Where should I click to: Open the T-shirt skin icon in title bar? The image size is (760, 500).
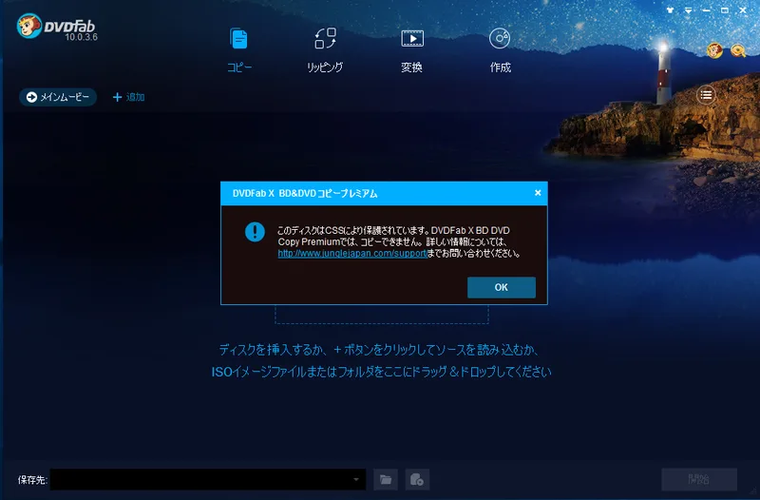(x=670, y=10)
